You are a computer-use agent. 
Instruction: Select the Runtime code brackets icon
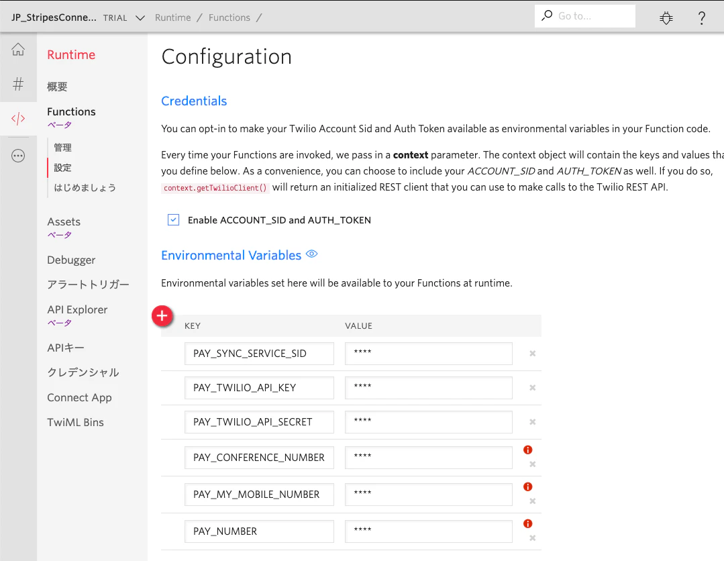click(x=18, y=119)
